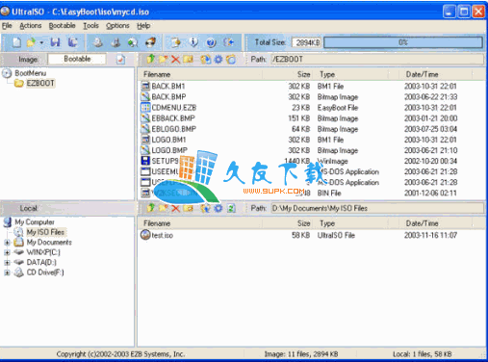Open the dropdown arrow beside the Open icon
Image resolution: width=488 pixels, height=362 pixels.
click(x=41, y=42)
